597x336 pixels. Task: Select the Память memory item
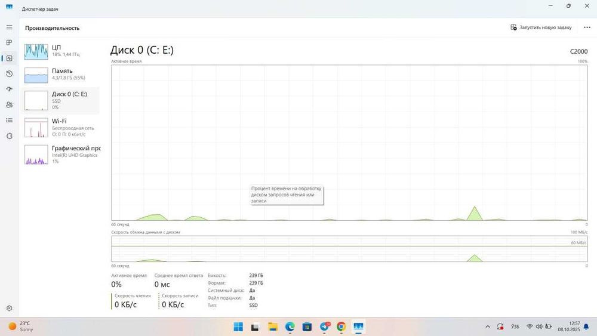(61, 75)
